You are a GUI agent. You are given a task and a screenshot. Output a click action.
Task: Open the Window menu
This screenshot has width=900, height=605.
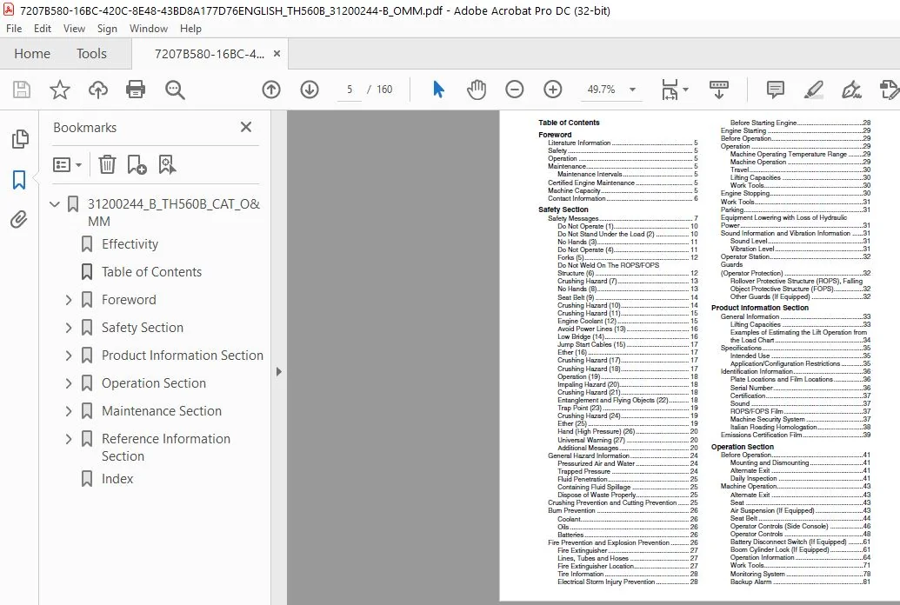[x=148, y=29]
